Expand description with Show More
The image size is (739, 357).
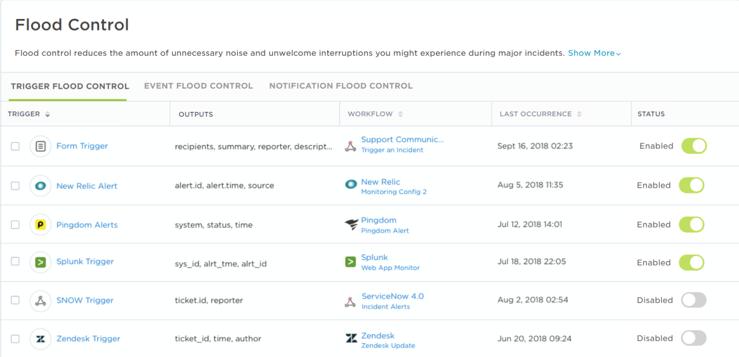pos(594,53)
